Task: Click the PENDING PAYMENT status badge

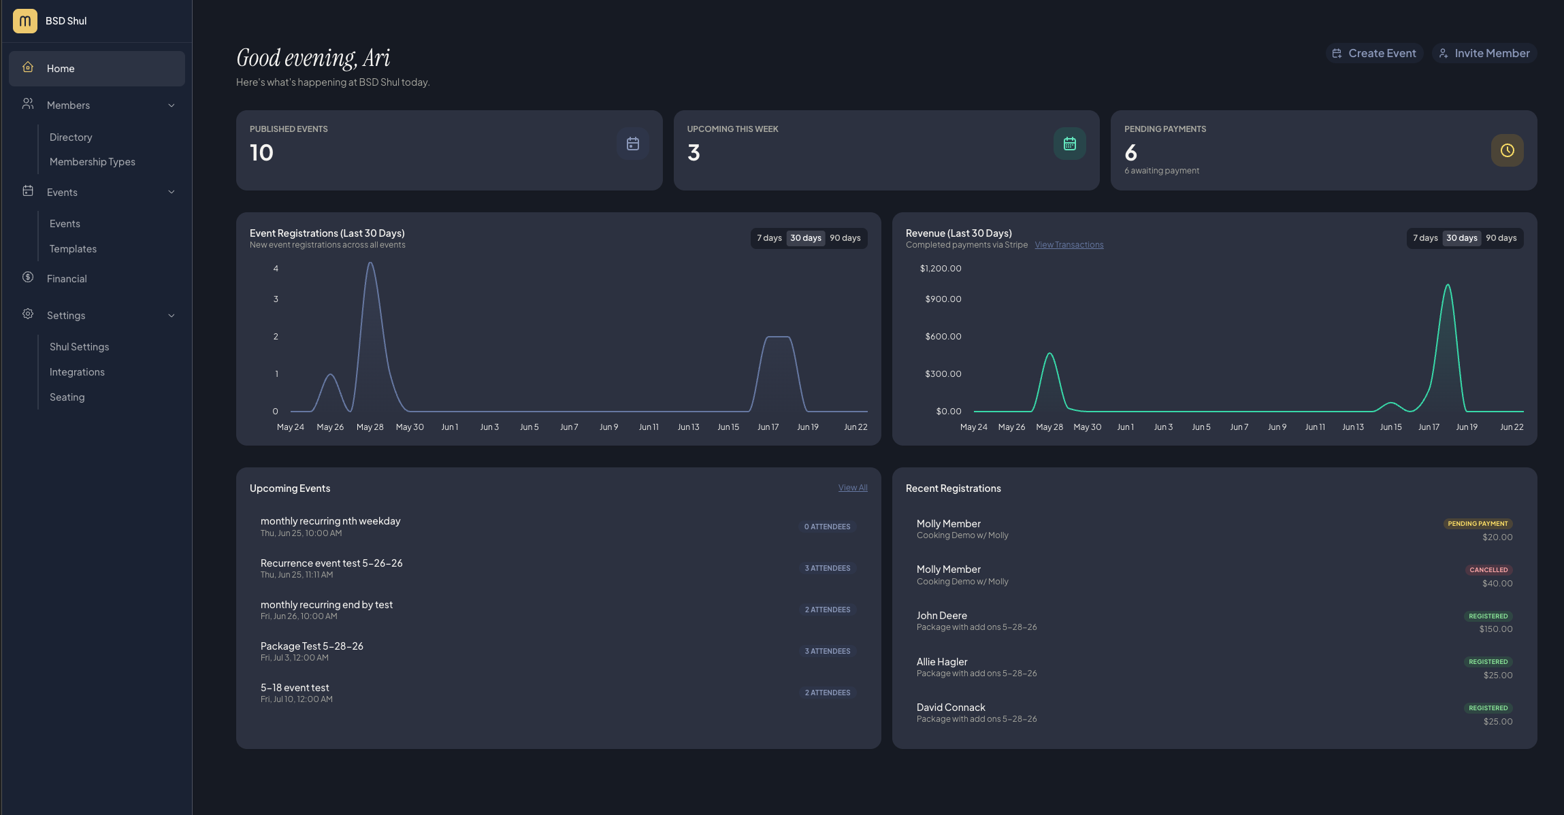Action: click(1478, 524)
